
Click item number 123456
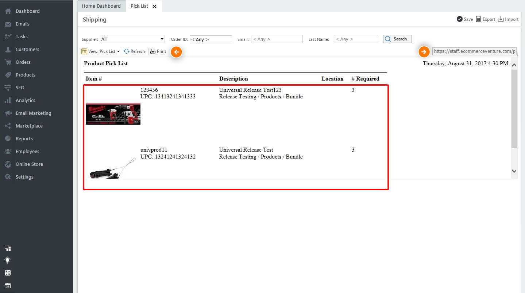pos(149,90)
